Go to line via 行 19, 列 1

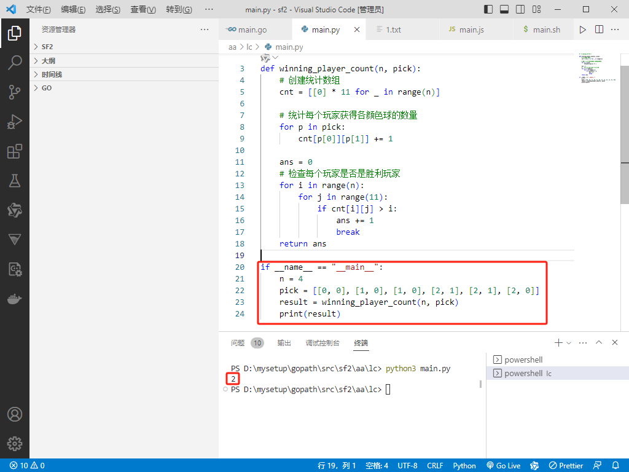337,466
